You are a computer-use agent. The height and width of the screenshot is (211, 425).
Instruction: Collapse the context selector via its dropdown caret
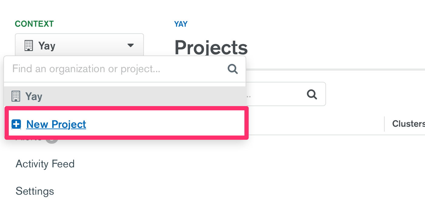click(x=131, y=45)
